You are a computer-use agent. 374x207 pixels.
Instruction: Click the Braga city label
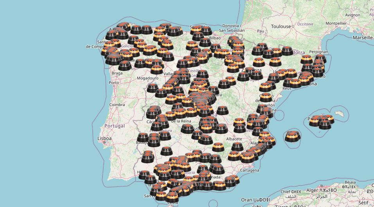(x=117, y=73)
